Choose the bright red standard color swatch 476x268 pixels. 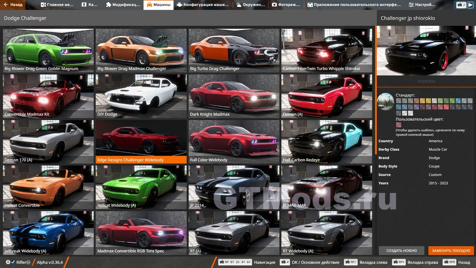[446, 107]
